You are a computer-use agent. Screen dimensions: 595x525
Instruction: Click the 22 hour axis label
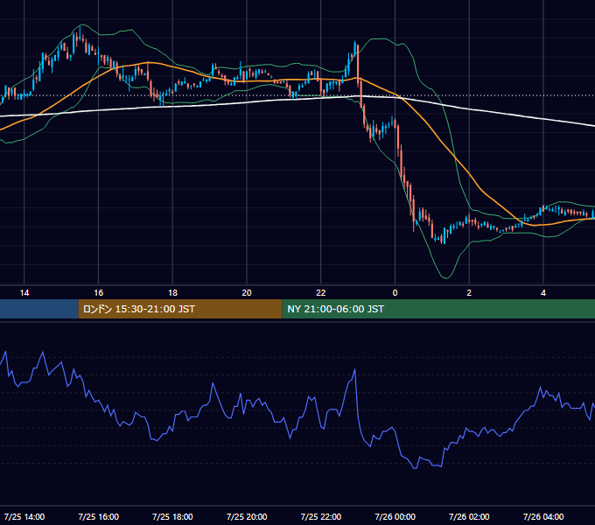pos(321,293)
